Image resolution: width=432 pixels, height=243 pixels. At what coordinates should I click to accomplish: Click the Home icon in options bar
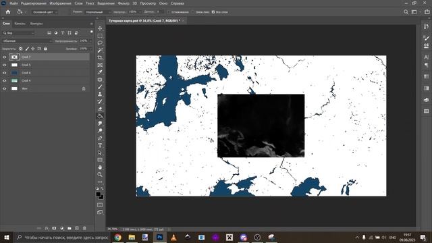pos(8,12)
